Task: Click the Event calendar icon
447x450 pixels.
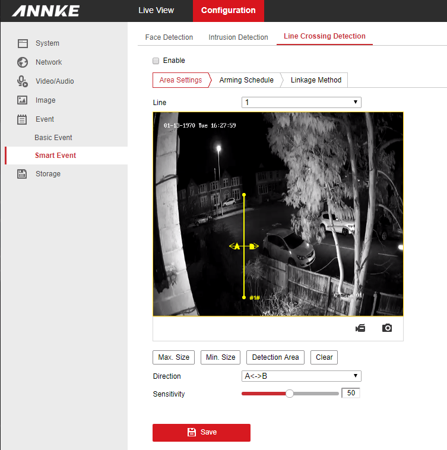Action: [x=23, y=119]
